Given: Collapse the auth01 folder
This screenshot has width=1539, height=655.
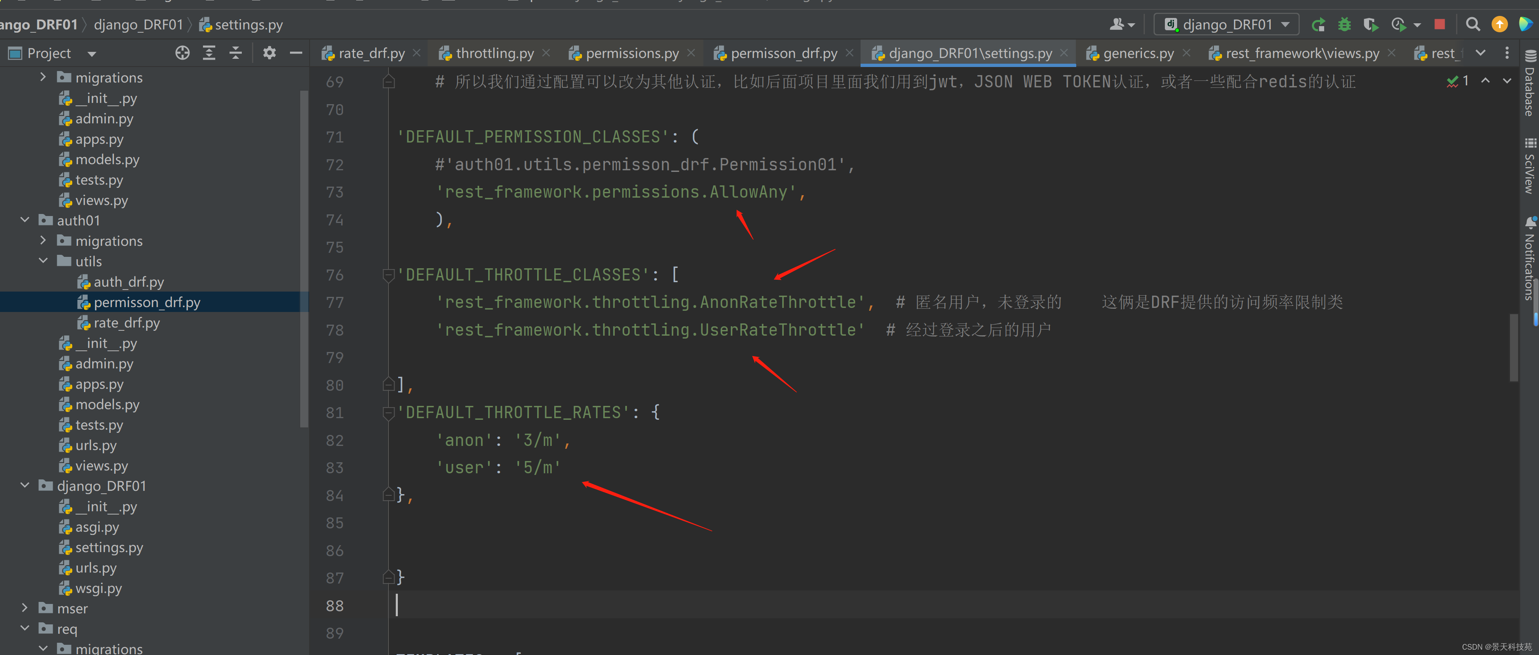Looking at the screenshot, I should 25,220.
